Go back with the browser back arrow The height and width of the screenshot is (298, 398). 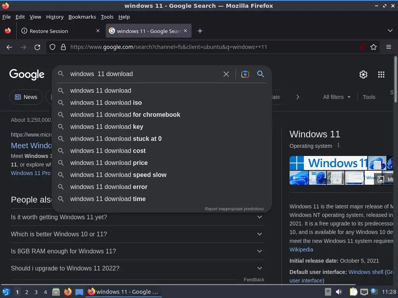tap(9, 47)
